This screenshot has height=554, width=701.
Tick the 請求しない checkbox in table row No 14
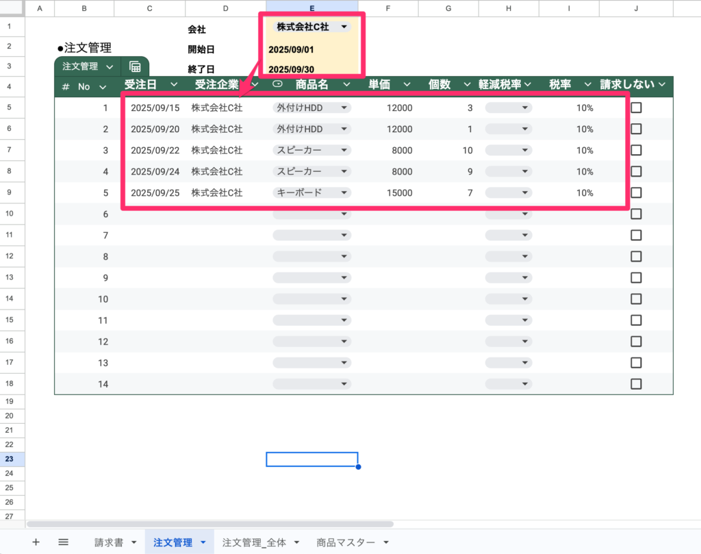tap(636, 383)
